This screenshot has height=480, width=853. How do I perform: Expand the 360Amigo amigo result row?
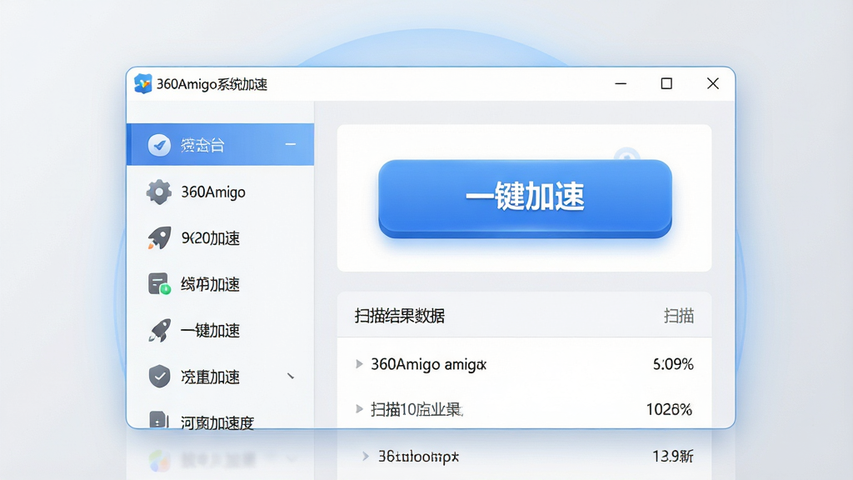pyautogui.click(x=359, y=363)
